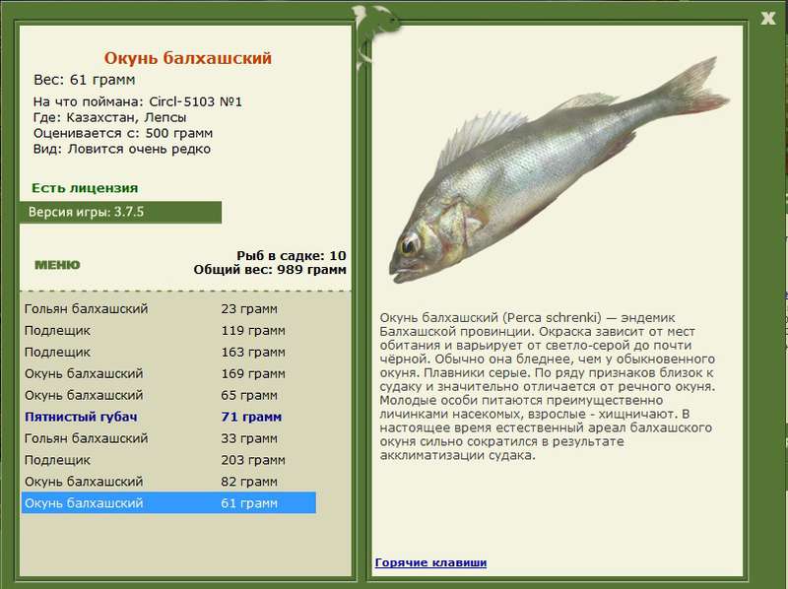The image size is (788, 589).
Task: Select the Окунь балхашский 82 грамм row
Action: pyautogui.click(x=168, y=482)
